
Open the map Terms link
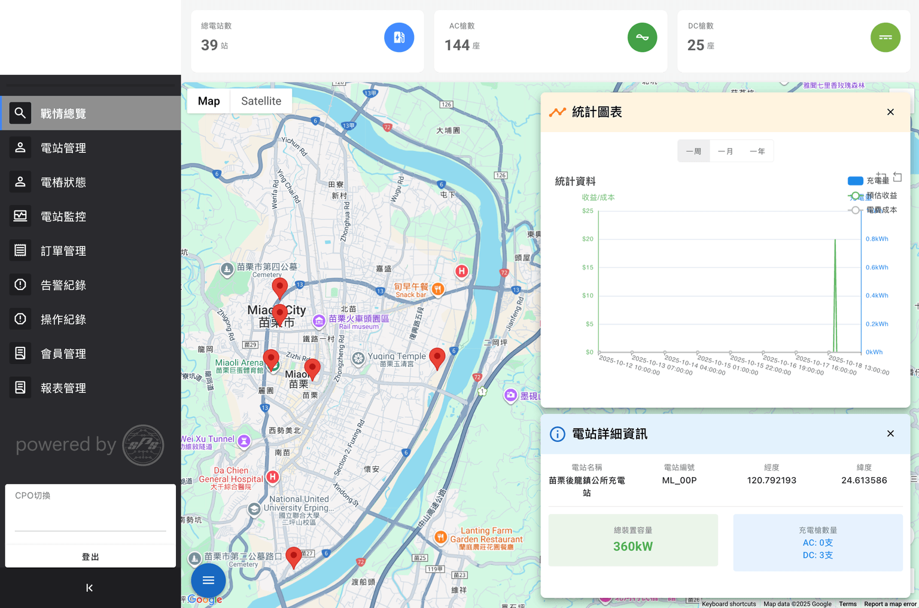[847, 604]
